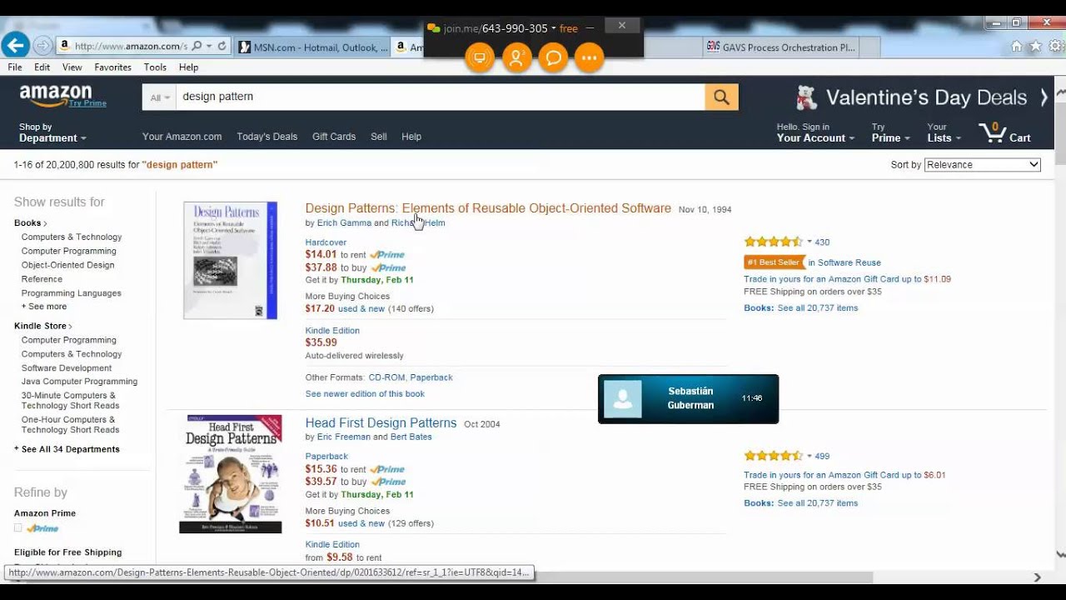The image size is (1066, 600).
Task: Click author Erich Gamma link
Action: click(344, 223)
